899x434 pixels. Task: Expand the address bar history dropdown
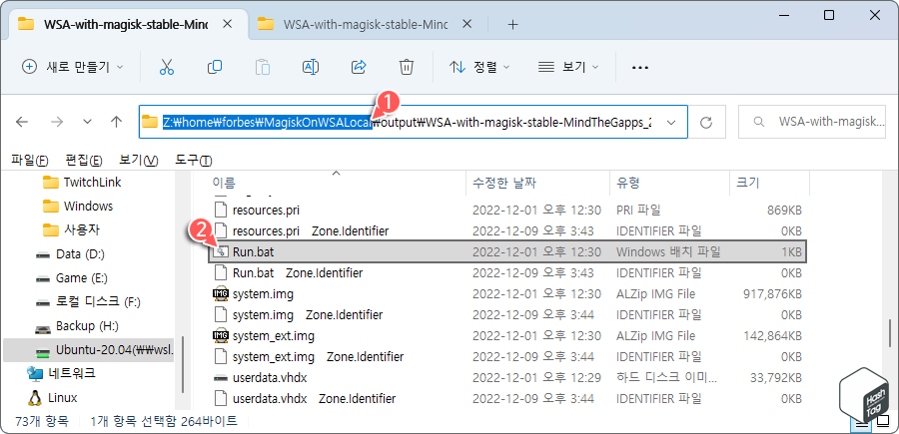coord(672,122)
